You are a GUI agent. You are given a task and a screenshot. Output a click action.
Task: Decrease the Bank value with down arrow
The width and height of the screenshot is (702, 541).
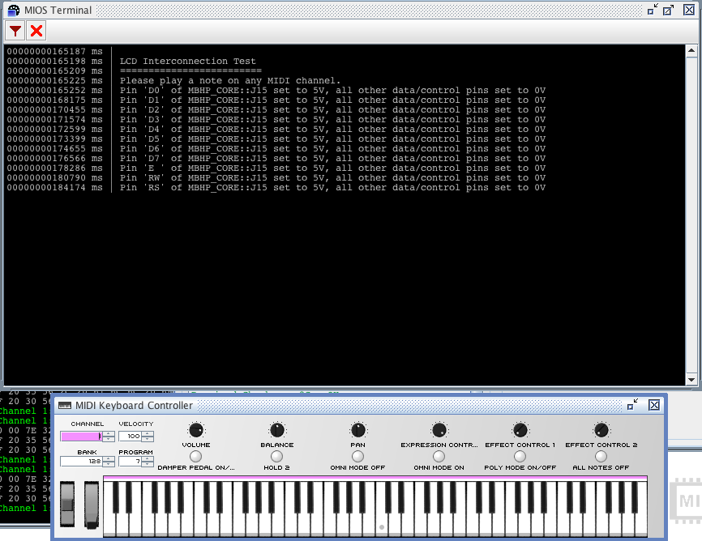pos(109,463)
